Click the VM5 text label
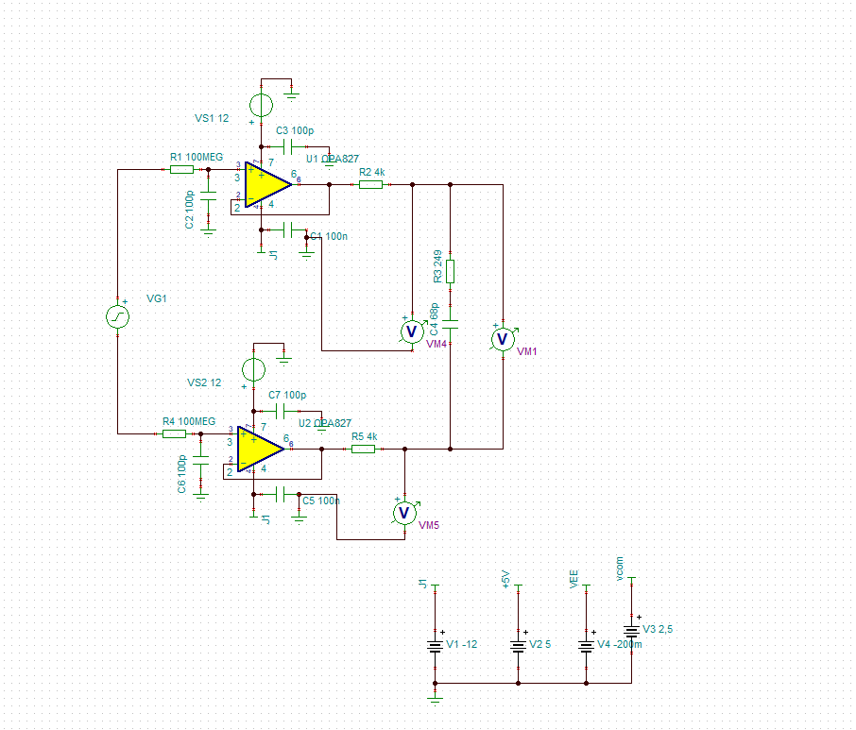Image resolution: width=856 pixels, height=730 pixels. pyautogui.click(x=429, y=525)
